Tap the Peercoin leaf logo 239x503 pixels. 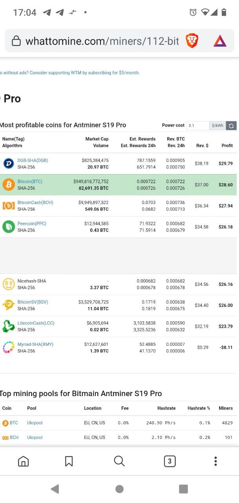pos(9,227)
